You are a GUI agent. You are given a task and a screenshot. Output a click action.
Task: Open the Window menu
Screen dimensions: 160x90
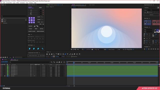pos(31,3)
